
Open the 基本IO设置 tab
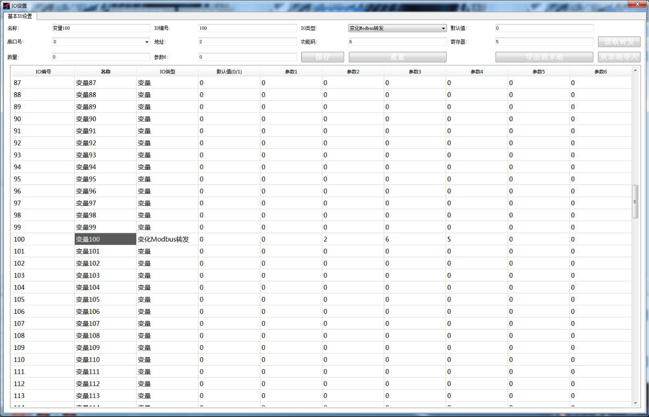pos(20,16)
